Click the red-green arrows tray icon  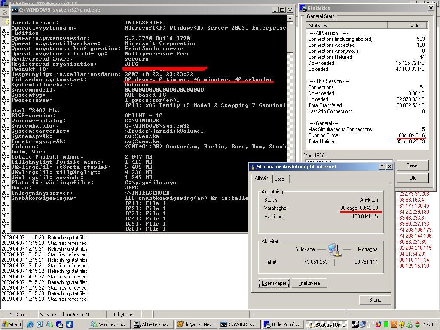(x=417, y=324)
